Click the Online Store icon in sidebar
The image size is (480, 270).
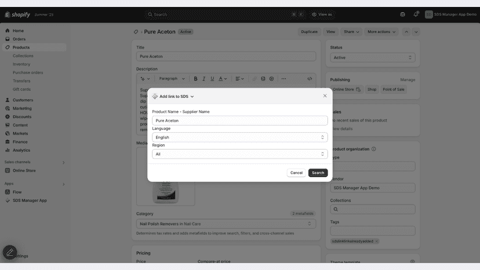(x=8, y=170)
